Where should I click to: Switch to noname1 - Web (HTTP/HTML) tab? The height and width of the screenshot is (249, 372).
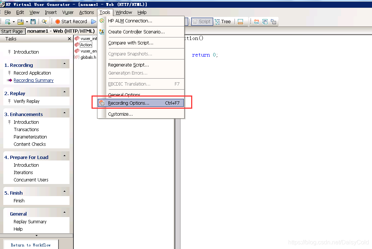pyautogui.click(x=61, y=31)
